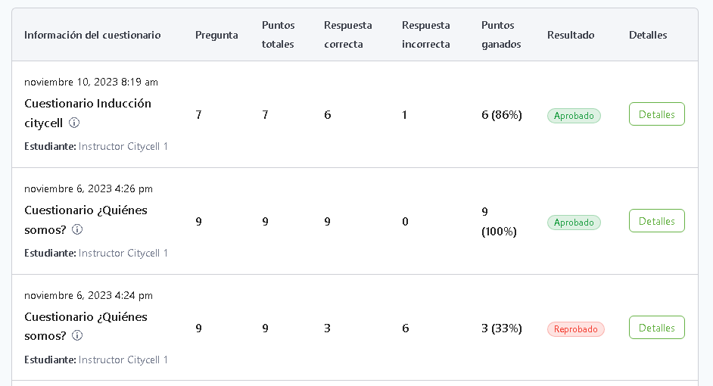Select the Pregunta column header

(216, 35)
